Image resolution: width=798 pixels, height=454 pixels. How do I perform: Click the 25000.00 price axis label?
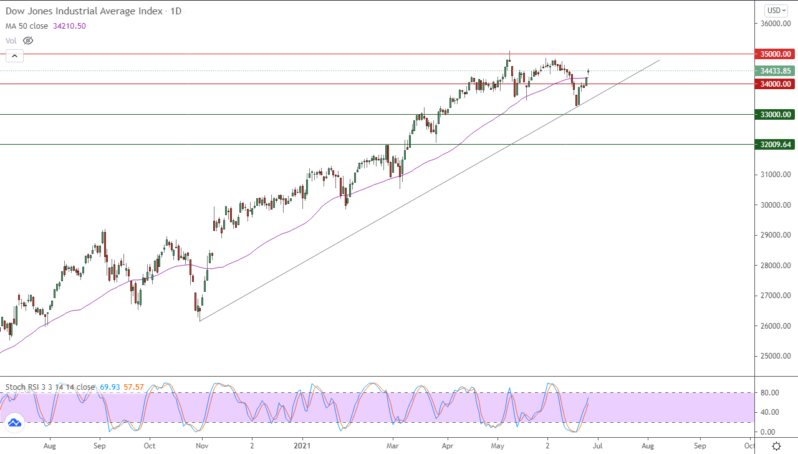776,357
